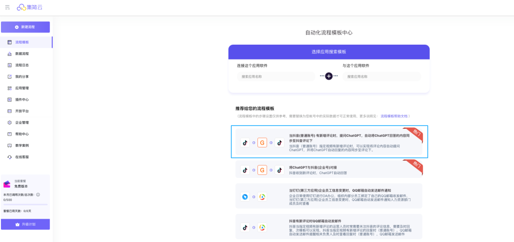Viewport: 514px width, 242px height.
Task: Click QQ邮箱 icon in the 钉钉 template card
Action: coord(262,197)
